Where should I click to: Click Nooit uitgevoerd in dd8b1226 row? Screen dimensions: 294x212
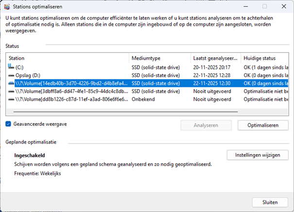pyautogui.click(x=212, y=99)
